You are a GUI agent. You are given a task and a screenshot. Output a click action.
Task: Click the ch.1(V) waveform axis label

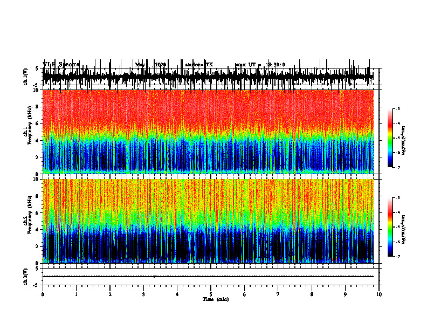26,77
